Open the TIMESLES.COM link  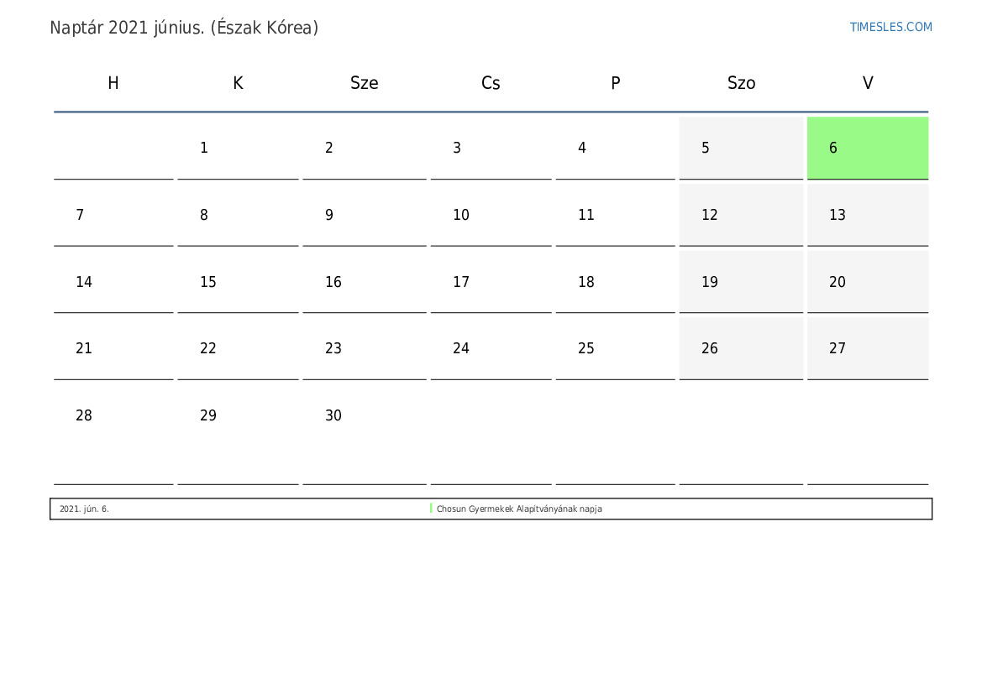point(890,27)
